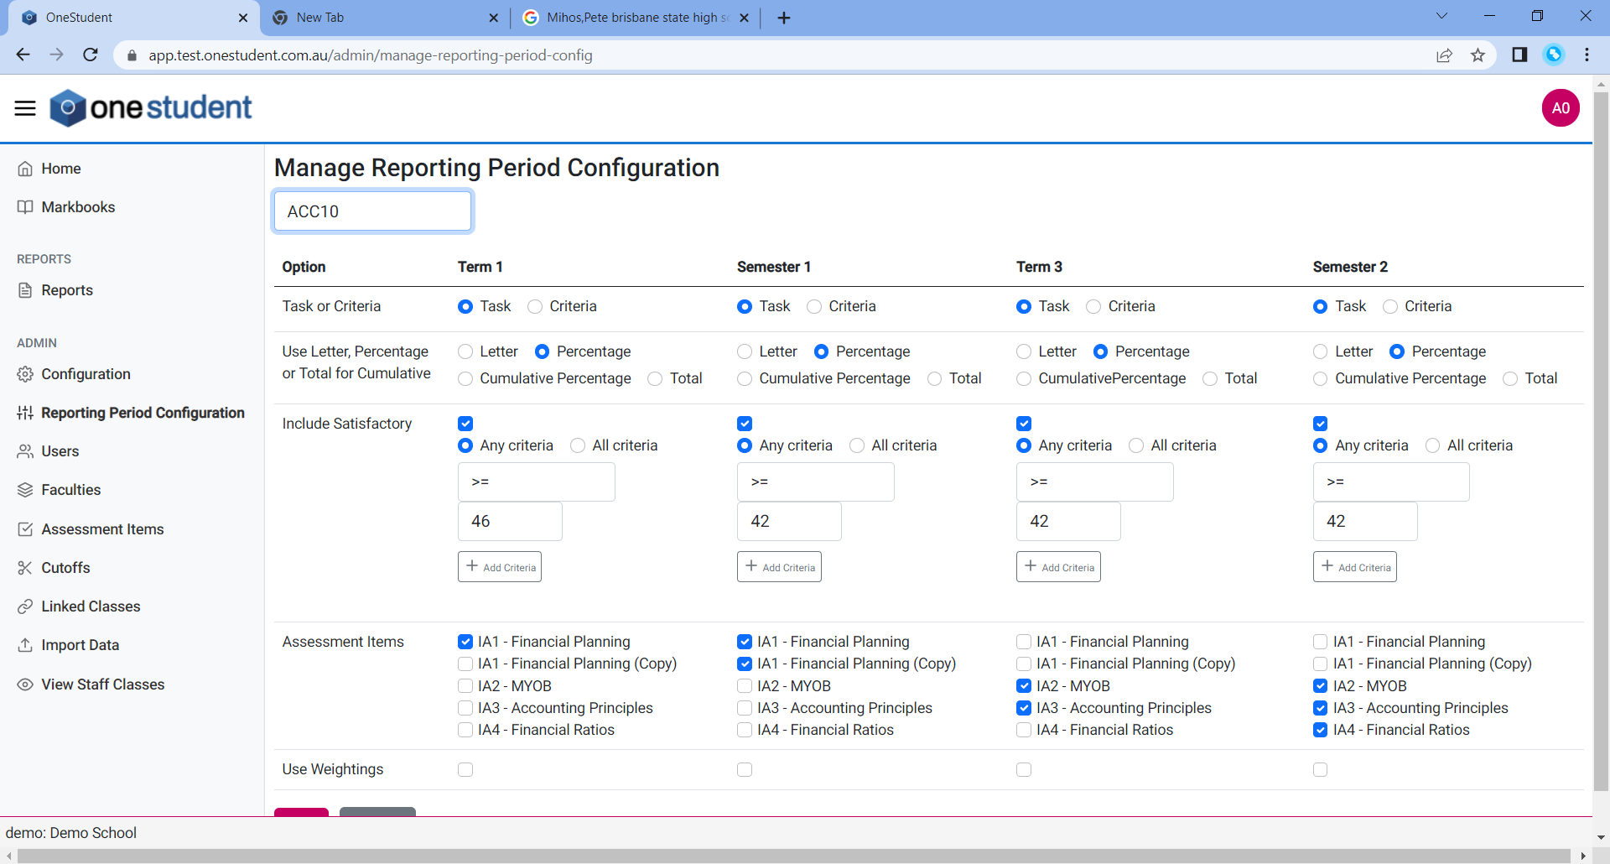This screenshot has height=864, width=1610.
Task: Click the Import Data upload icon
Action: [x=26, y=644]
